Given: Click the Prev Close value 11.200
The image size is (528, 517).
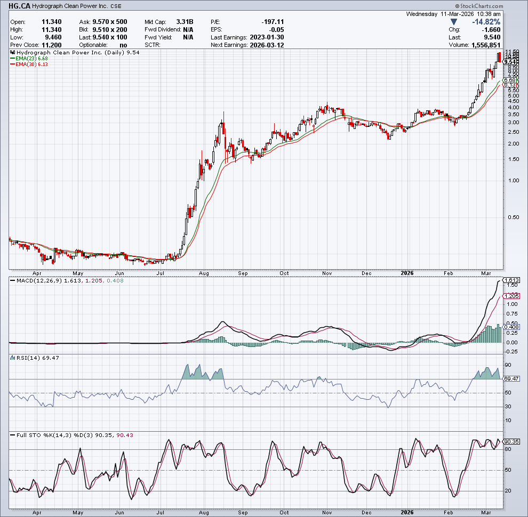Looking at the screenshot, I should (52, 45).
